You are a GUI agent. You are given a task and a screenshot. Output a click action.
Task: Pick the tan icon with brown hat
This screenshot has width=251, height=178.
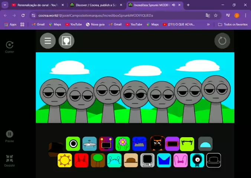point(131,160)
